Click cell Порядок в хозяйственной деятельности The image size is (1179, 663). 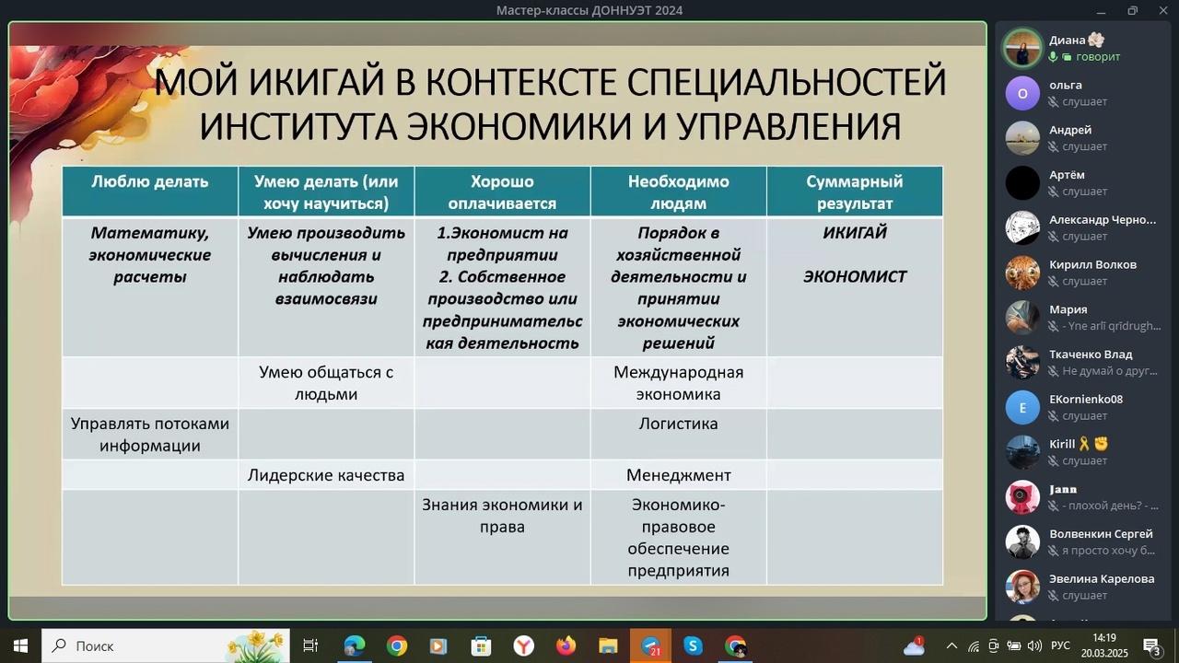pos(679,288)
